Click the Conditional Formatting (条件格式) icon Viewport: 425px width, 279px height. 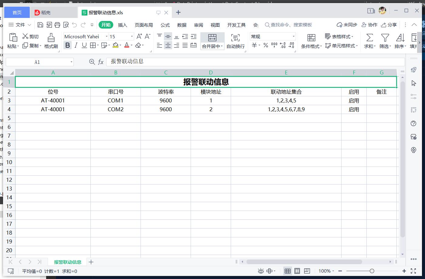(311, 37)
